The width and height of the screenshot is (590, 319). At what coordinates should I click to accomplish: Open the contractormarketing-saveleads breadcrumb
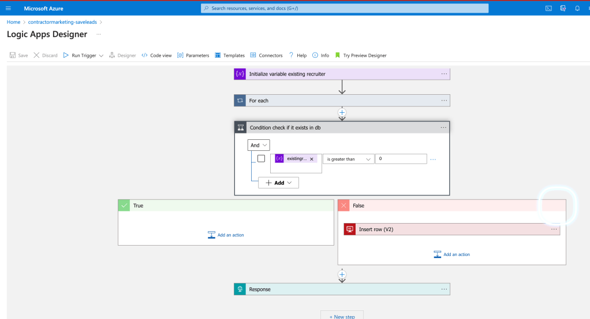[62, 22]
